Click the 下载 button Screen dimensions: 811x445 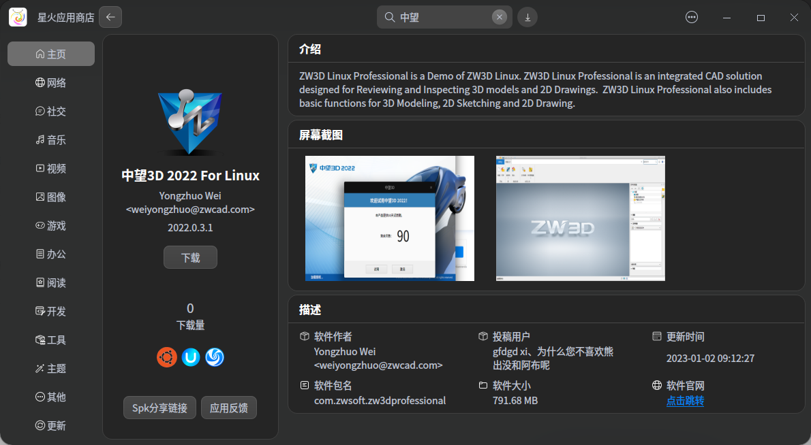tap(190, 257)
